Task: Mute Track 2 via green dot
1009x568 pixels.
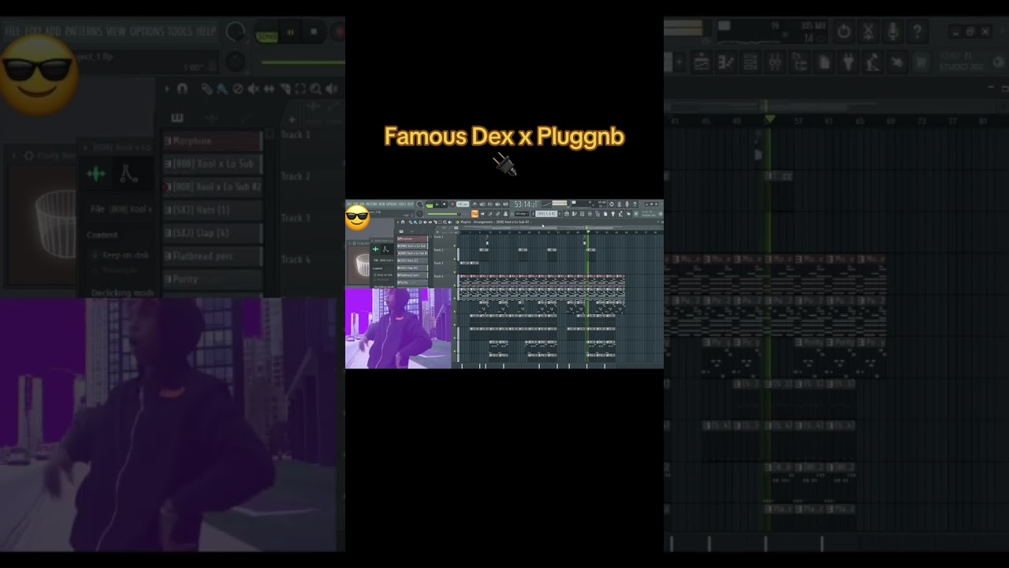Action: pos(455,259)
